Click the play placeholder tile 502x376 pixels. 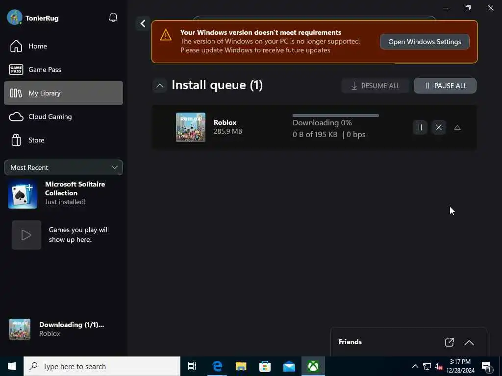26,235
